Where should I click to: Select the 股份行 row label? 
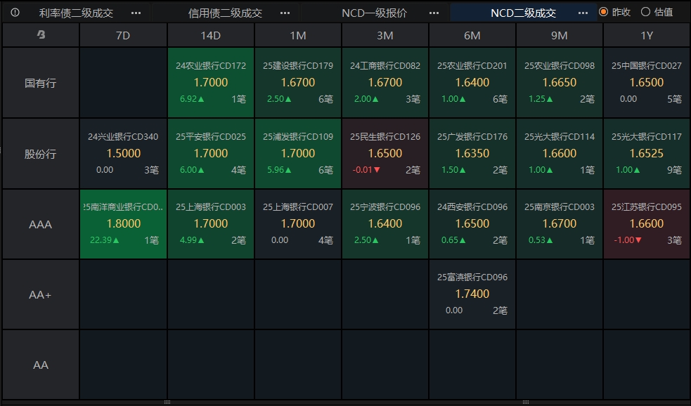coord(41,154)
